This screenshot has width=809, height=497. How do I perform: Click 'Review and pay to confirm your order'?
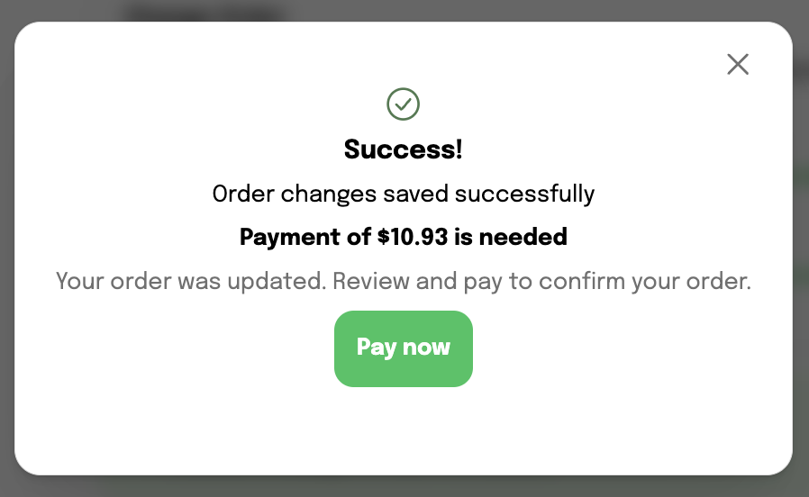[x=541, y=281]
